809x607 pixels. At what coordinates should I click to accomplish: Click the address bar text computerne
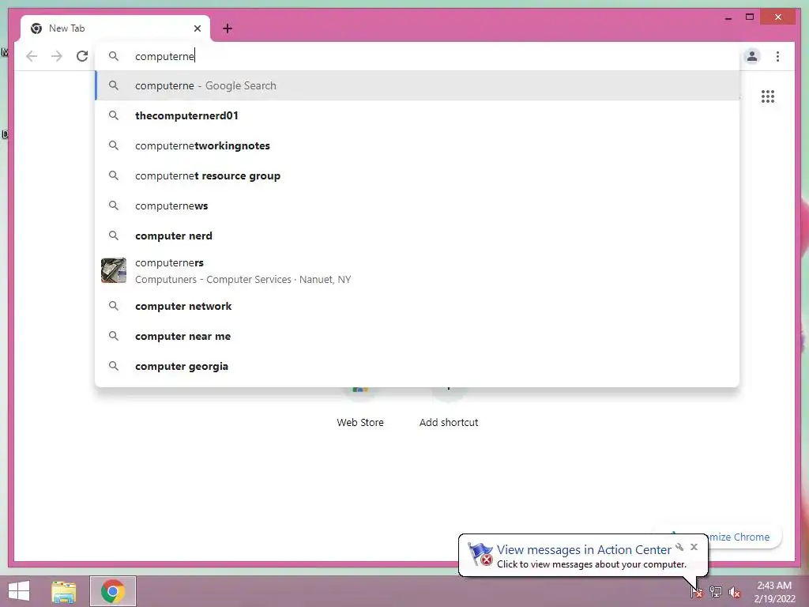tap(164, 56)
